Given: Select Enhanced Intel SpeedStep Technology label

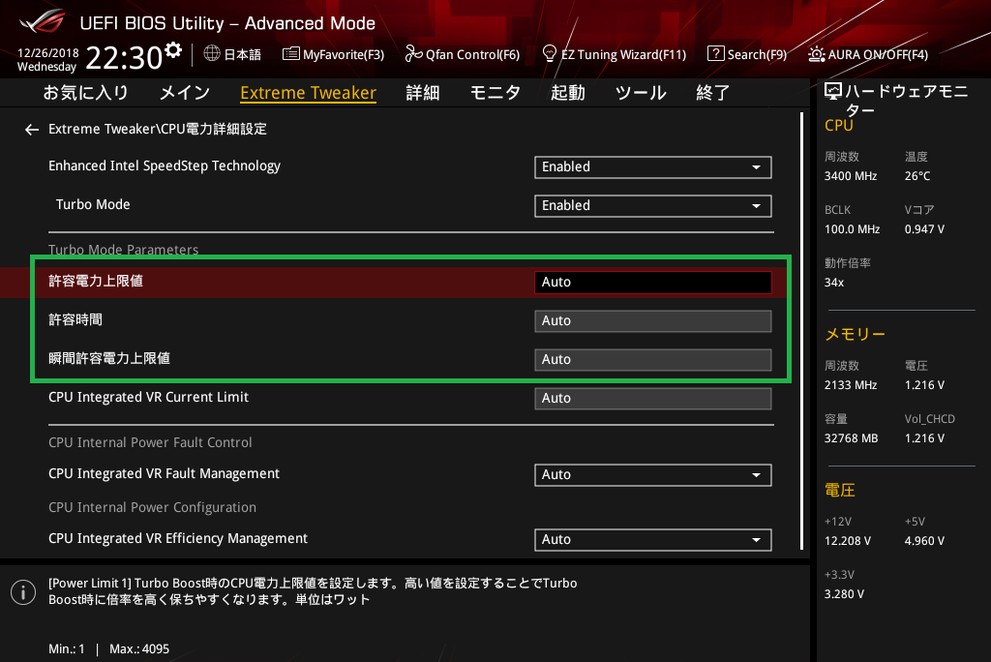Looking at the screenshot, I should 165,165.
